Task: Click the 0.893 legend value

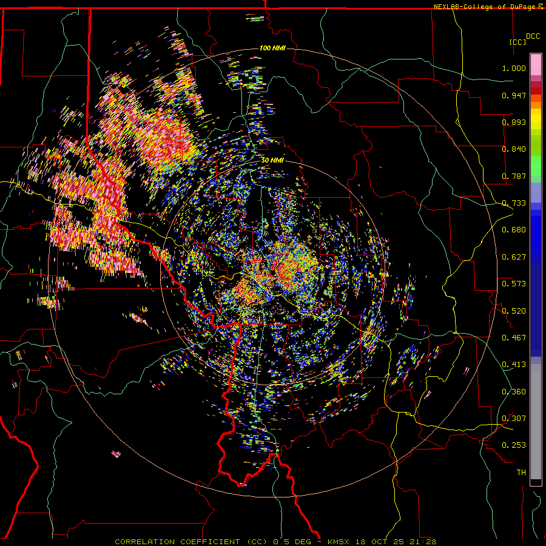Action: pyautogui.click(x=514, y=122)
